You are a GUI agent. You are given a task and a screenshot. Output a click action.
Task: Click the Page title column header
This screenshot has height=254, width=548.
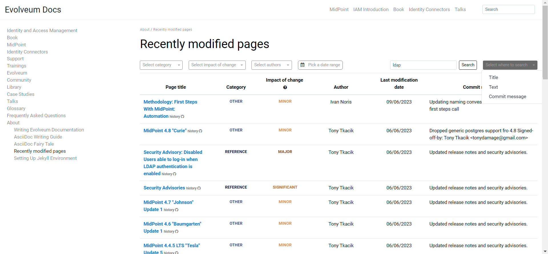[176, 87]
